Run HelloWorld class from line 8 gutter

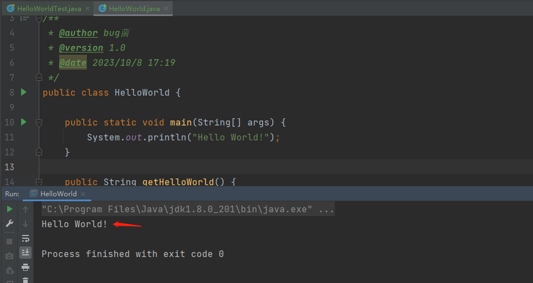click(x=24, y=92)
